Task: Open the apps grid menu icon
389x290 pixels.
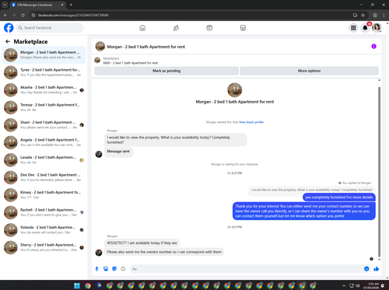Action: (x=353, y=28)
